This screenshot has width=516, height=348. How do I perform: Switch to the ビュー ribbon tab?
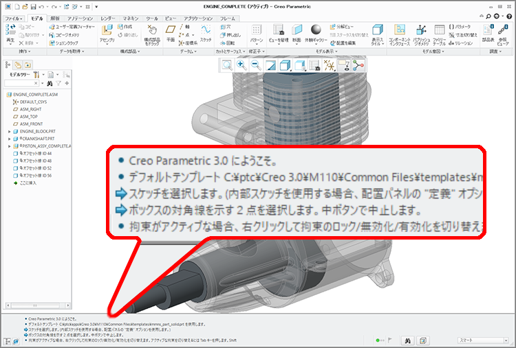tap(169, 17)
